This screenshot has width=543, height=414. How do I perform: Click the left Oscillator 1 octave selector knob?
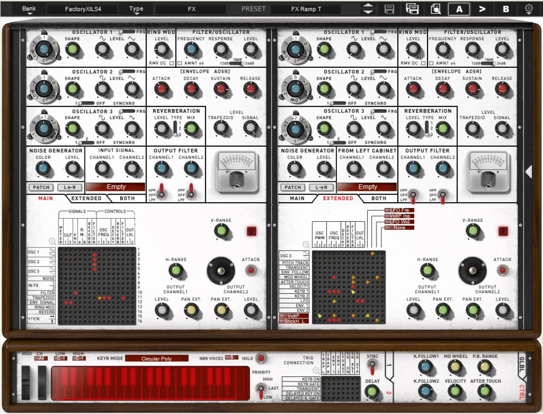(x=44, y=49)
